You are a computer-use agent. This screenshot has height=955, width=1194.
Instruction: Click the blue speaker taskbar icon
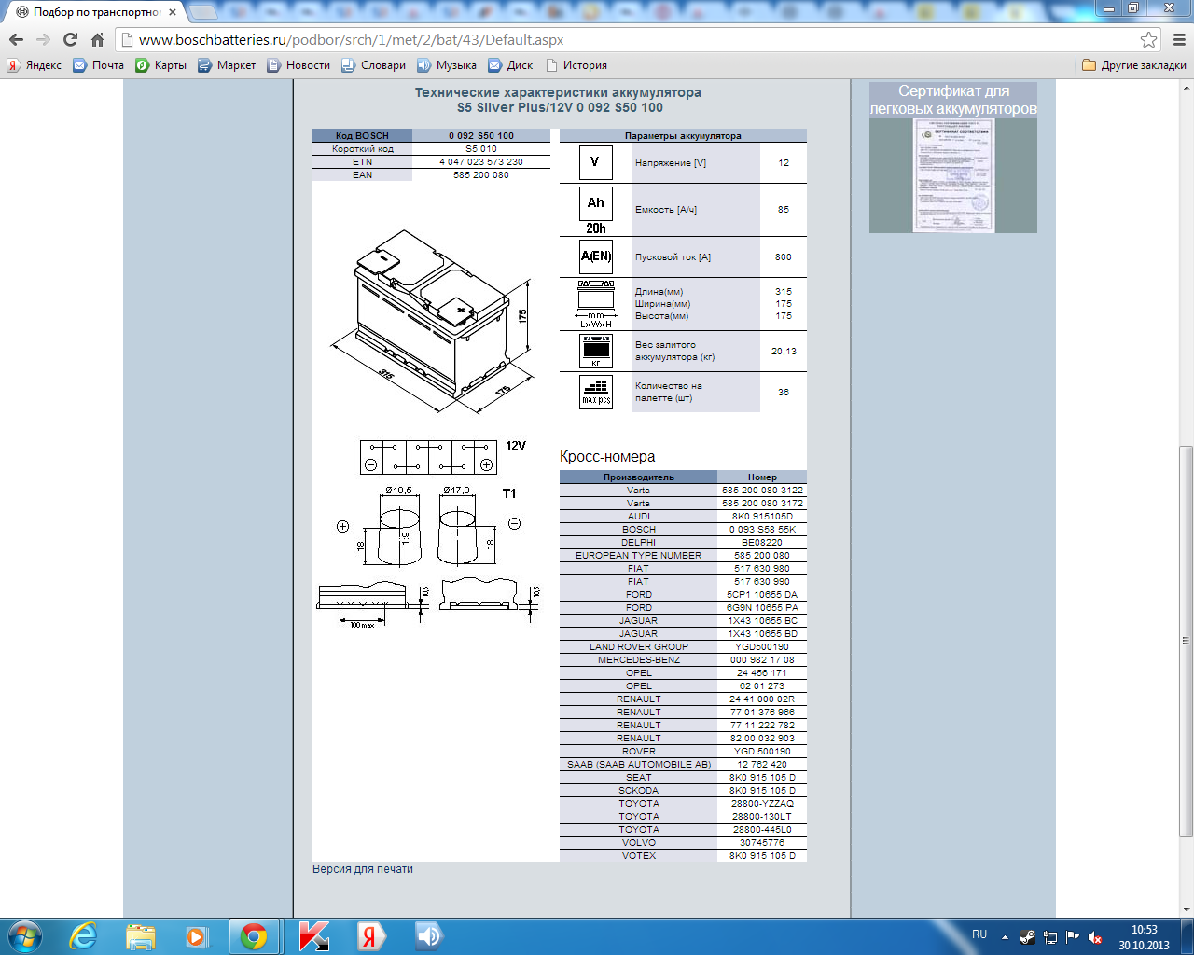coord(427,935)
